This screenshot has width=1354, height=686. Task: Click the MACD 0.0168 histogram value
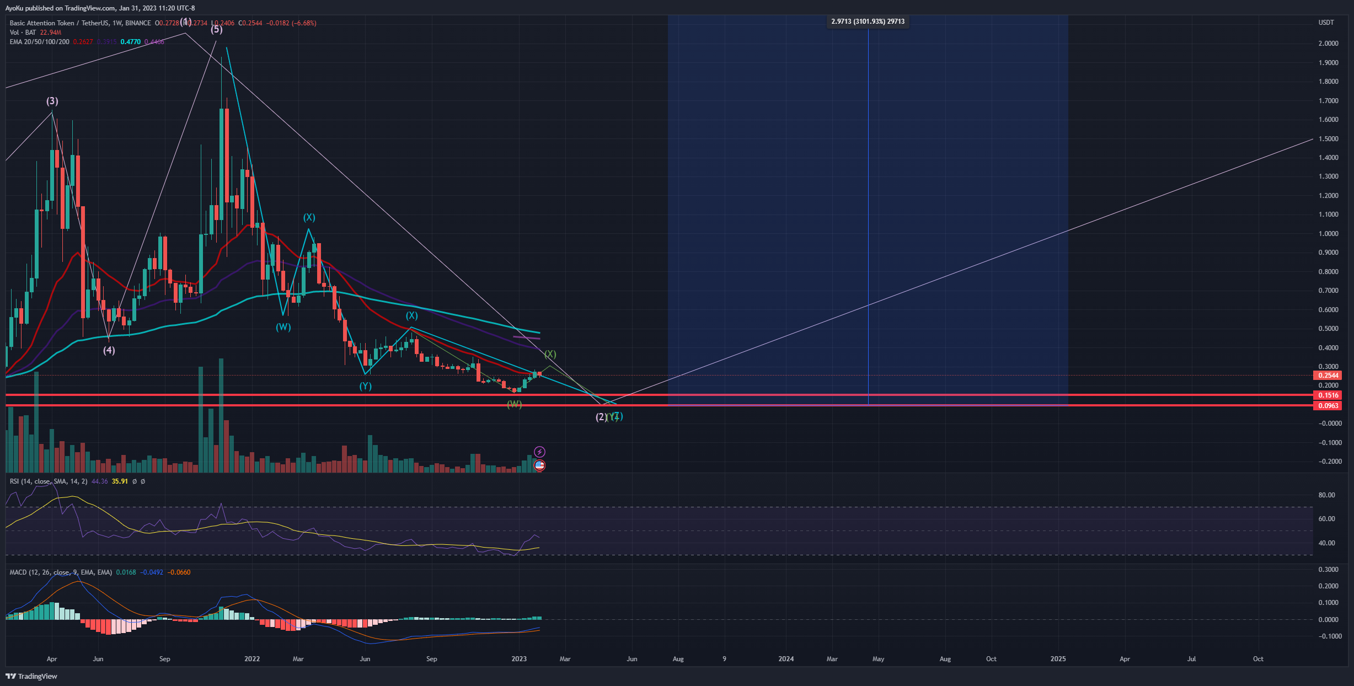(126, 572)
